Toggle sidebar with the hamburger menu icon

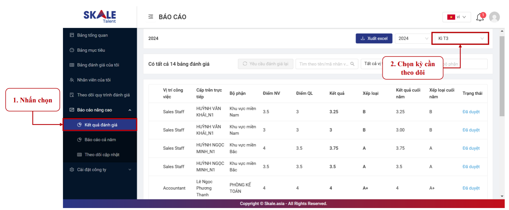(151, 17)
